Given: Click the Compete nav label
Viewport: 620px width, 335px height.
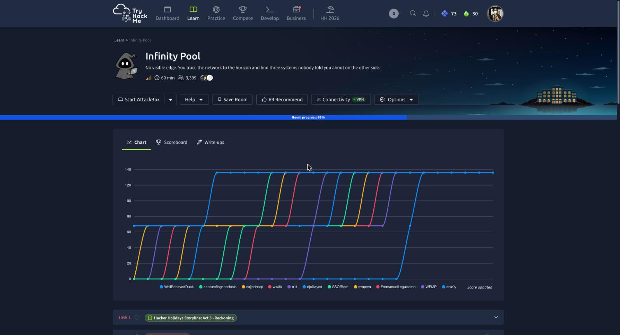Looking at the screenshot, I should pos(243,18).
